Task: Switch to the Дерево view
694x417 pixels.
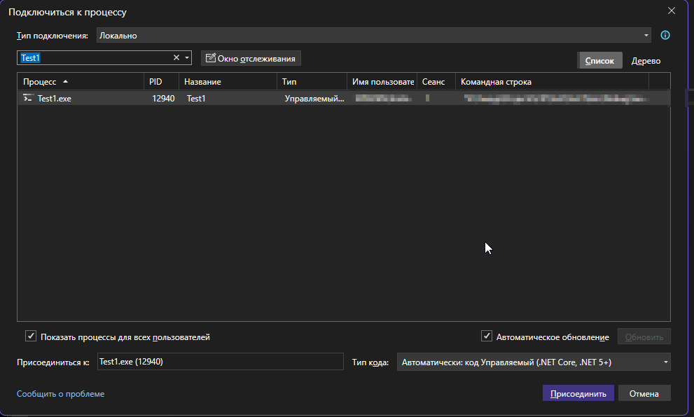Action: [645, 61]
